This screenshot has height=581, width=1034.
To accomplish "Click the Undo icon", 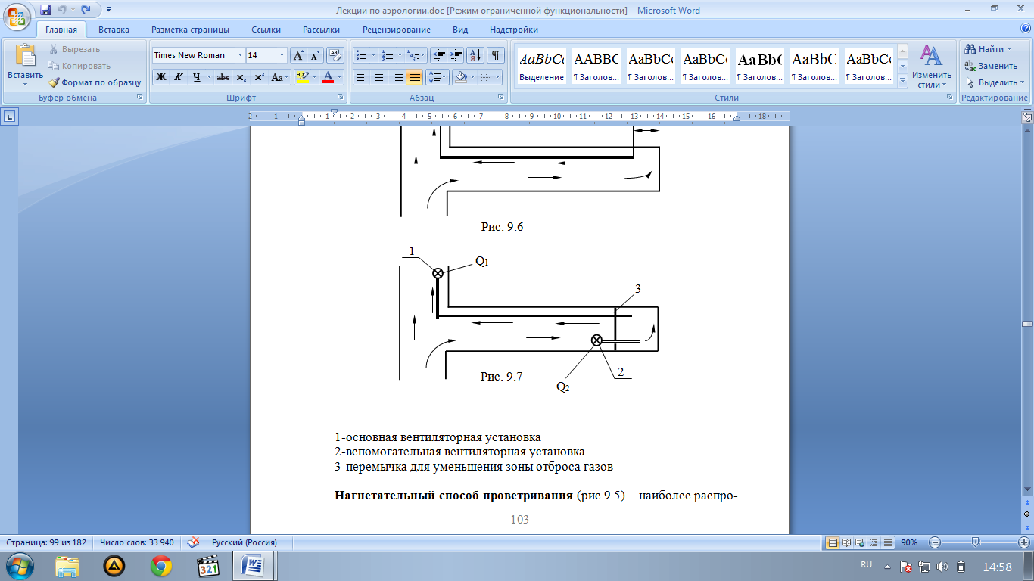I will coord(64,11).
